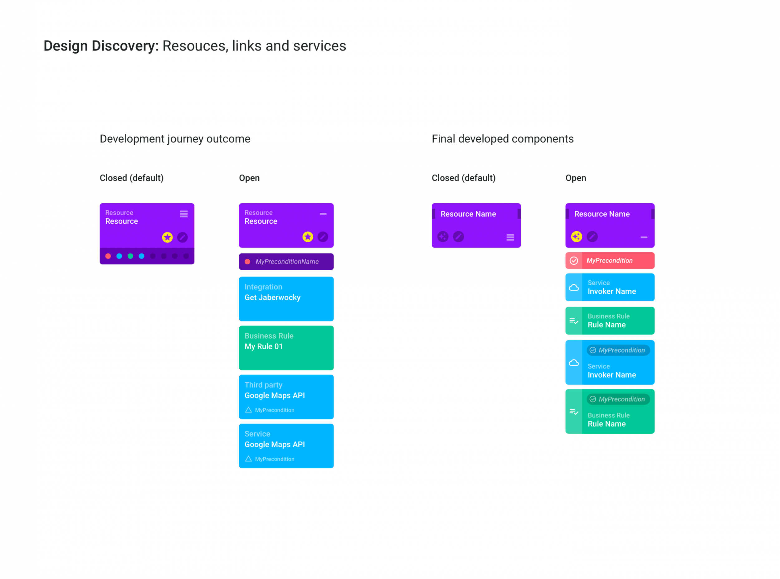Expand closed Resource card with hamburger icon
780x579 pixels.
pos(184,214)
